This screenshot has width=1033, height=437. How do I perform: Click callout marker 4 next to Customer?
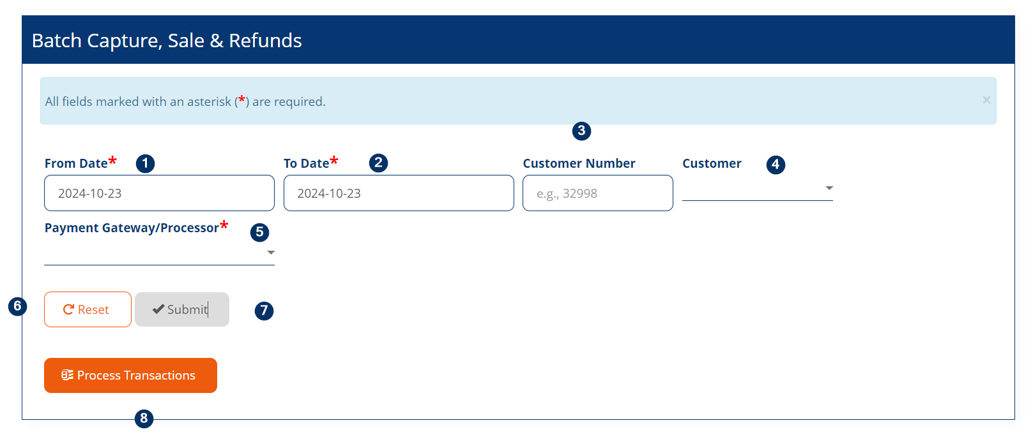point(776,165)
